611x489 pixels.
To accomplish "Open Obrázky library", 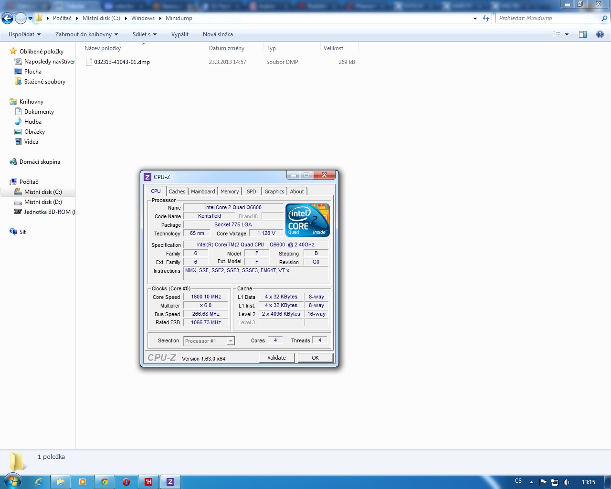I will coord(34,132).
